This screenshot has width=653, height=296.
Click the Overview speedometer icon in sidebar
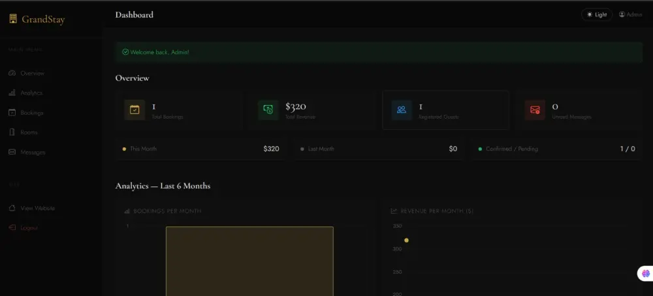pos(12,73)
